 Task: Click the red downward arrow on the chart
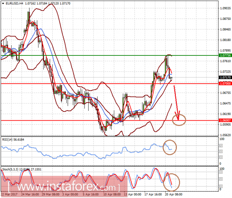pos(177,103)
